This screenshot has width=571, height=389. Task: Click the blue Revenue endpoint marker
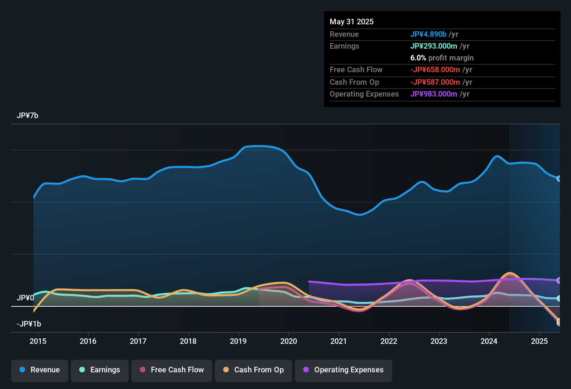559,179
